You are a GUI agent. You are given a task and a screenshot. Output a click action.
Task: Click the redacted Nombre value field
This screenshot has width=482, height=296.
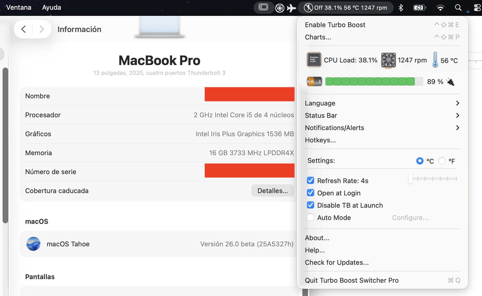(x=249, y=94)
